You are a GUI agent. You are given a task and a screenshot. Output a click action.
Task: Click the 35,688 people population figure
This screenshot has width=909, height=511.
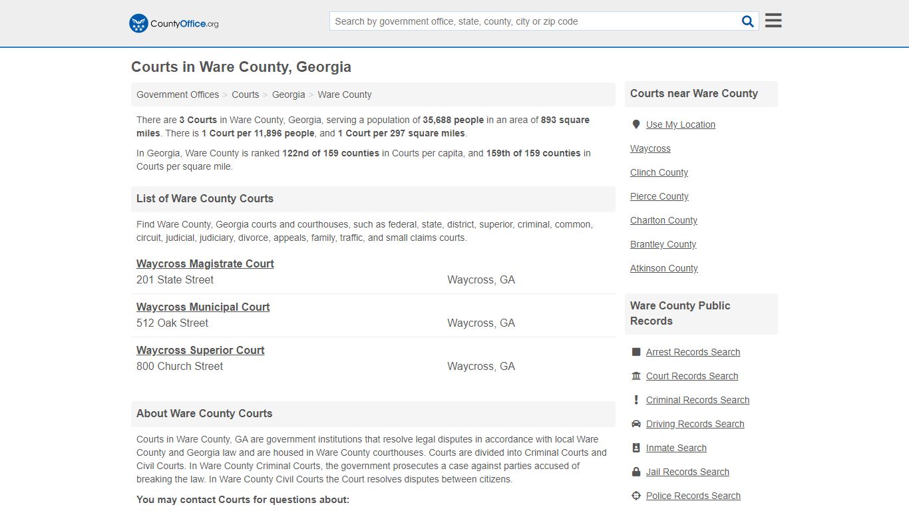(453, 120)
